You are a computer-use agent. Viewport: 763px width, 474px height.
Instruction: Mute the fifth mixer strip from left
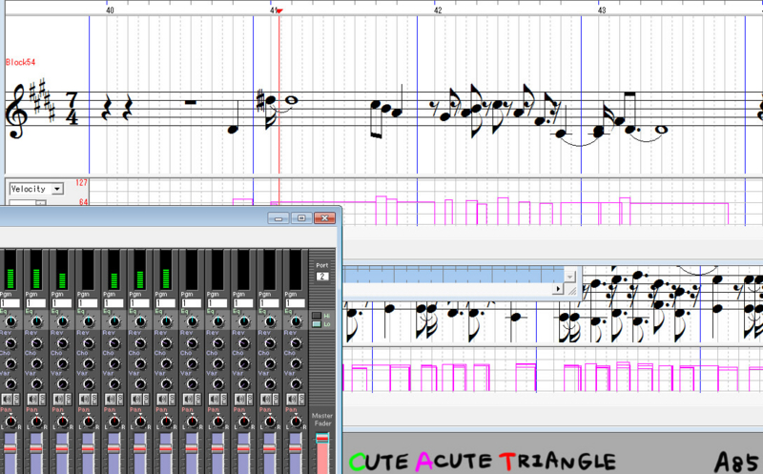(x=111, y=399)
